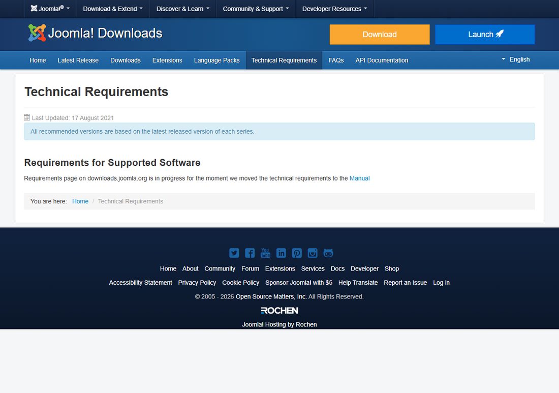Image resolution: width=559 pixels, height=393 pixels.
Task: Open the English language selector
Action: [x=515, y=59]
